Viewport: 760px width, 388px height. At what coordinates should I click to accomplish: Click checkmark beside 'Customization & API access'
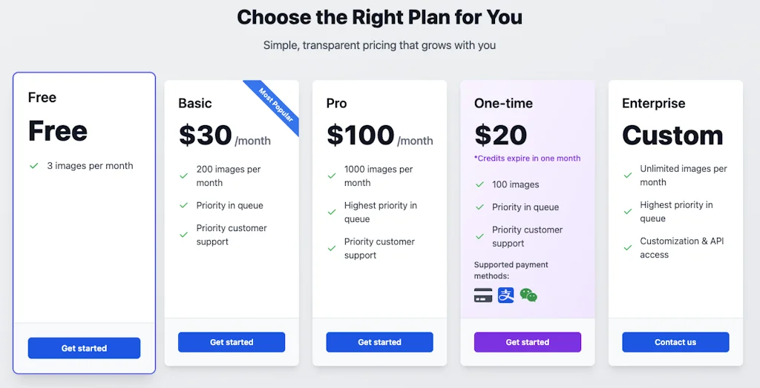coord(628,247)
